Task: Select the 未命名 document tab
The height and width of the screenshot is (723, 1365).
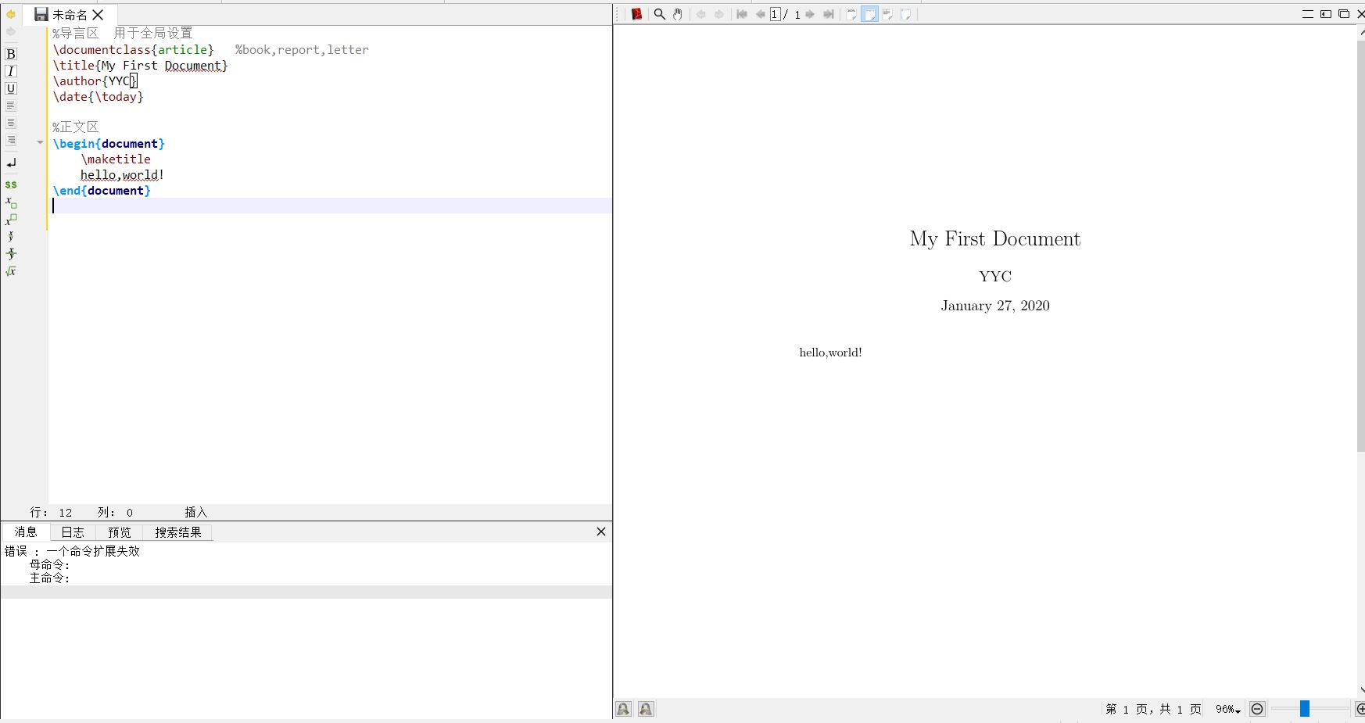Action: (70, 15)
